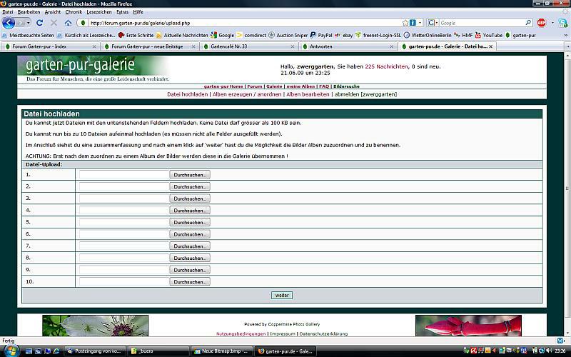This screenshot has height=357, width=571.
Task: Open the Alben bearbeiten link
Action: coord(308,94)
